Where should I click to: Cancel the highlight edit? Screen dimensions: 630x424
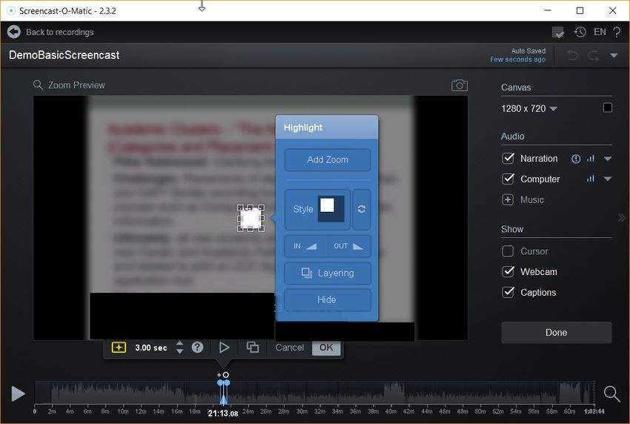(289, 348)
